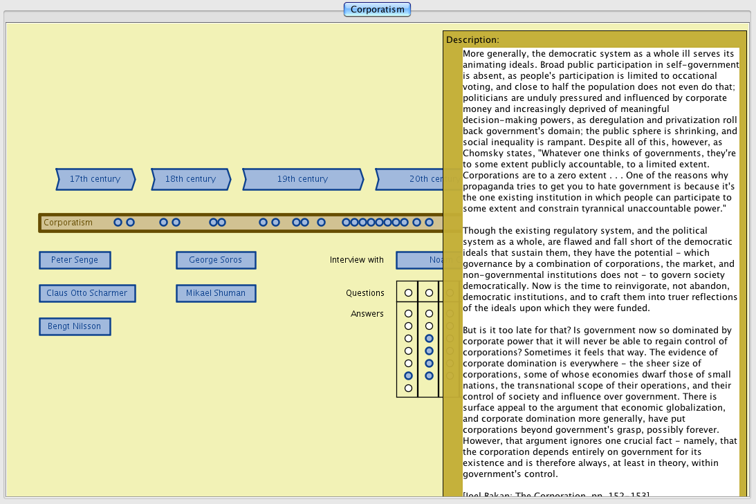Click the filled answer circle in first column

point(408,375)
